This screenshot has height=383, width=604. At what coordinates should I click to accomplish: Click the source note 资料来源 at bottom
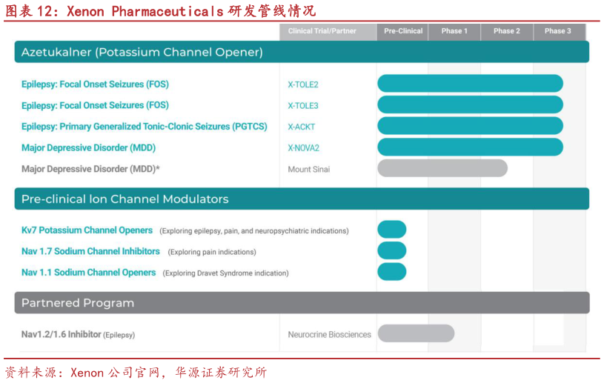(136, 372)
